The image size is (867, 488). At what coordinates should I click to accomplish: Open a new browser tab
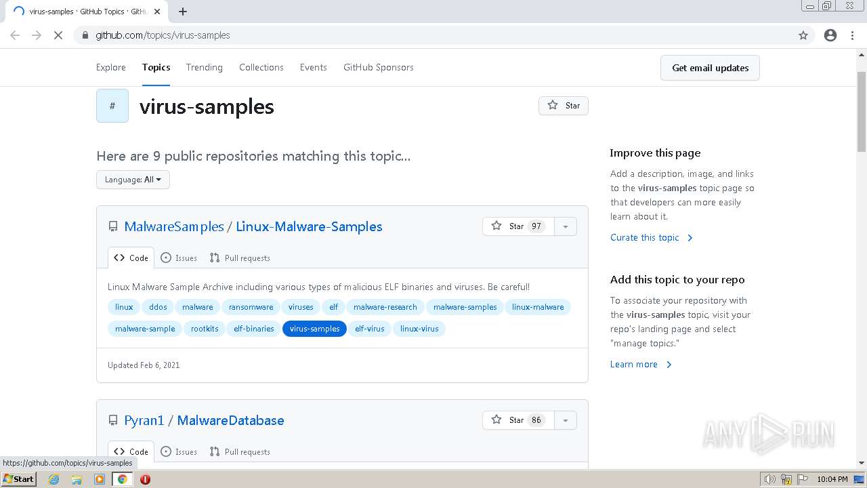[x=183, y=12]
